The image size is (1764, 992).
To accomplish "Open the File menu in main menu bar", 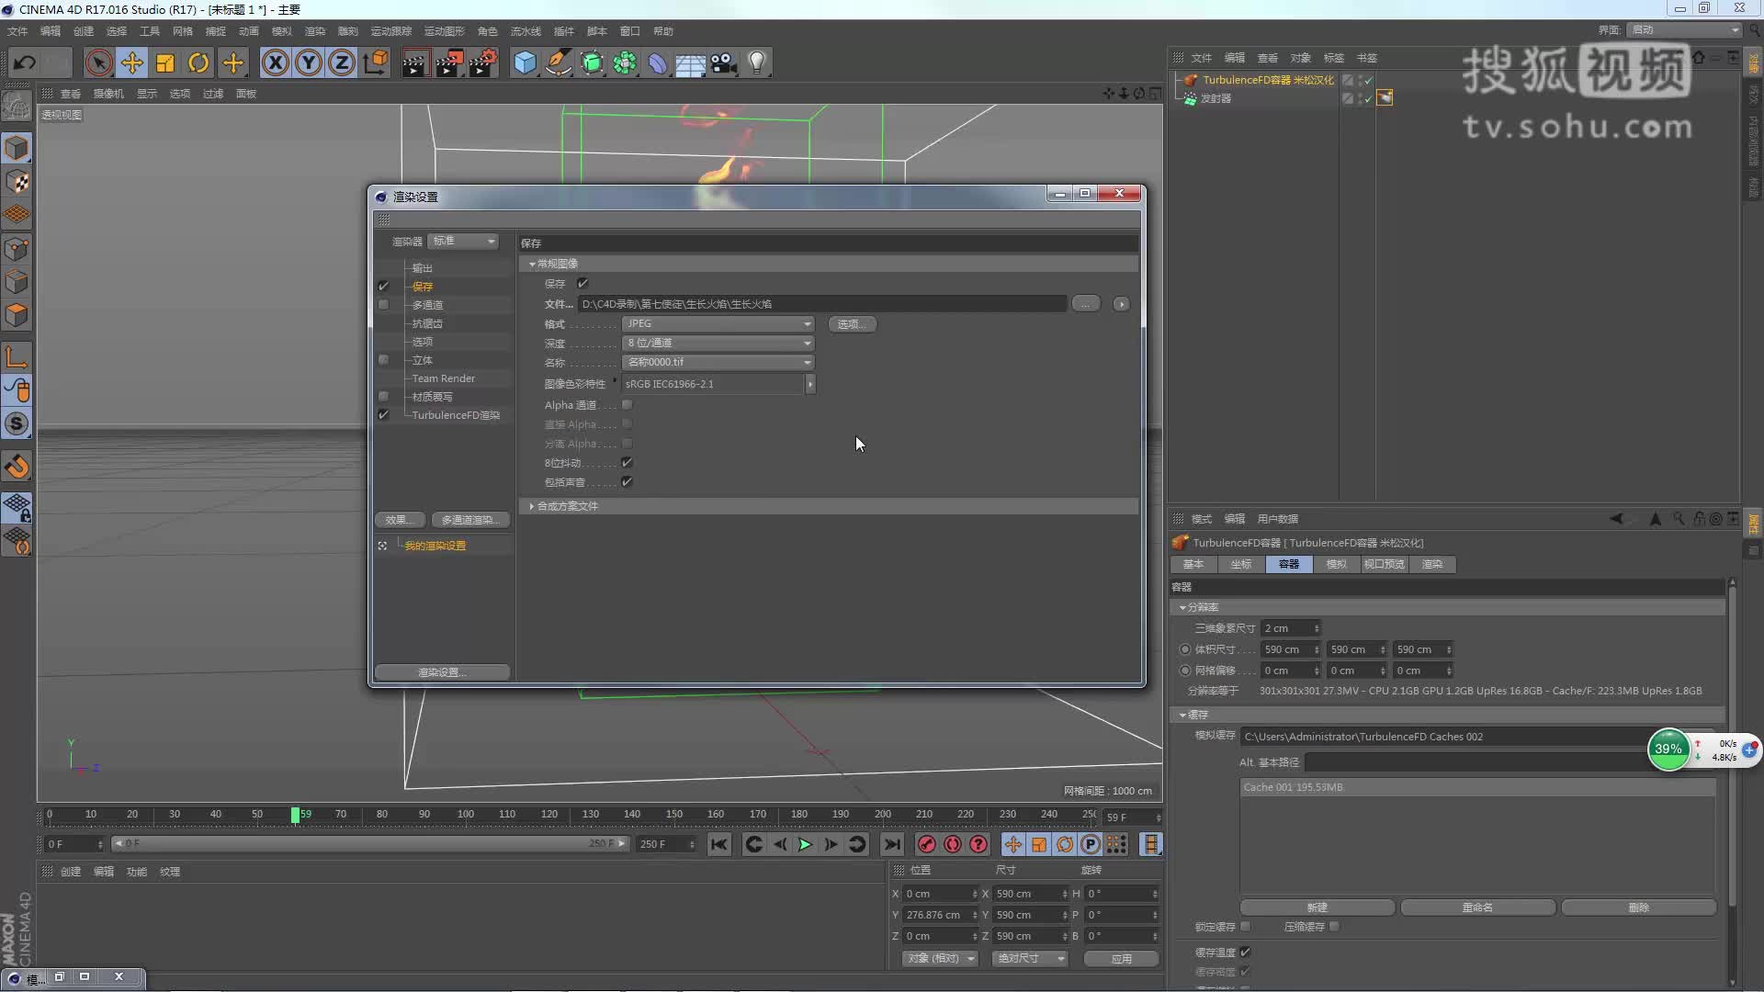I will 17,31.
